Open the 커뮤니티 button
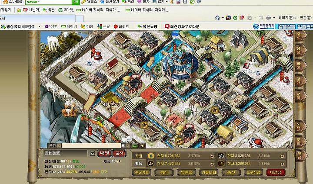The image size is (313, 184). click(x=209, y=172)
